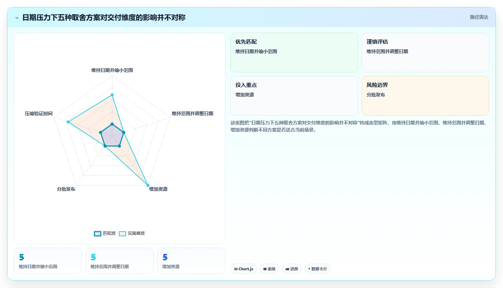Click the 增加资源 radar axis label

[158, 189]
